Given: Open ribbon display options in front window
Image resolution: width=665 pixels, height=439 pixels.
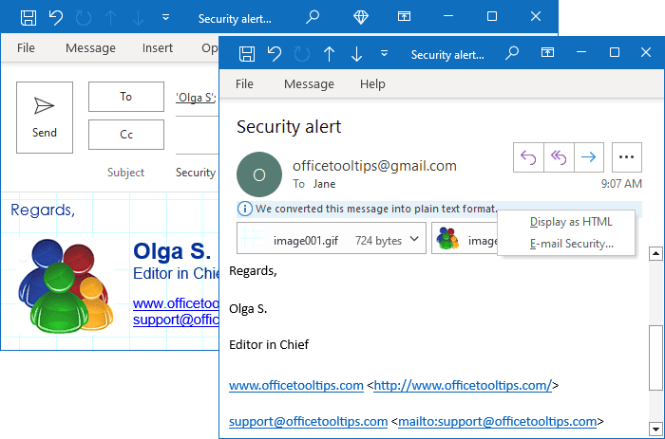Looking at the screenshot, I should 547,52.
